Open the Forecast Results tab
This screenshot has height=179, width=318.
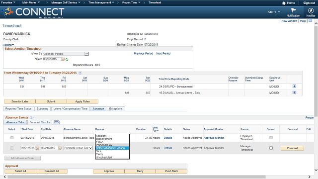click(40, 122)
